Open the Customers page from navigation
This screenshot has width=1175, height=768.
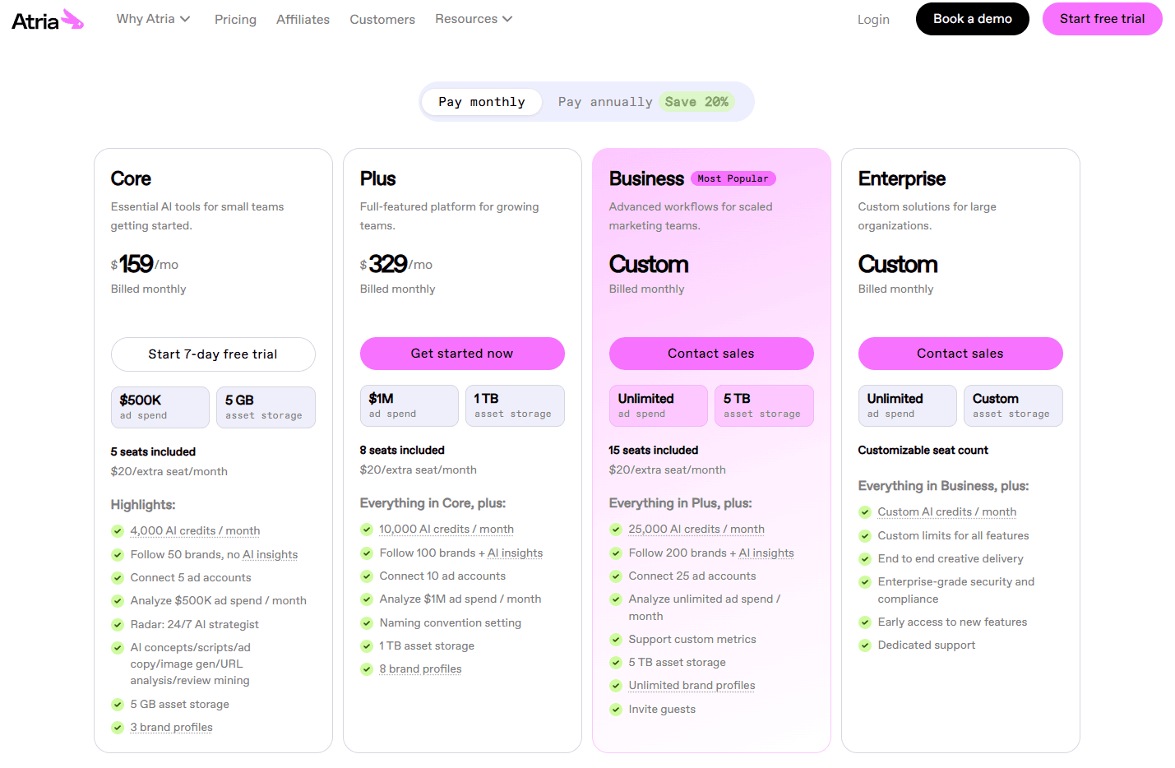[382, 20]
